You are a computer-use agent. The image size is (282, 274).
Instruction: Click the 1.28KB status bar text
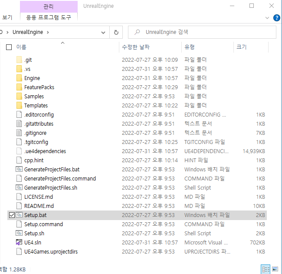click(x=17, y=269)
